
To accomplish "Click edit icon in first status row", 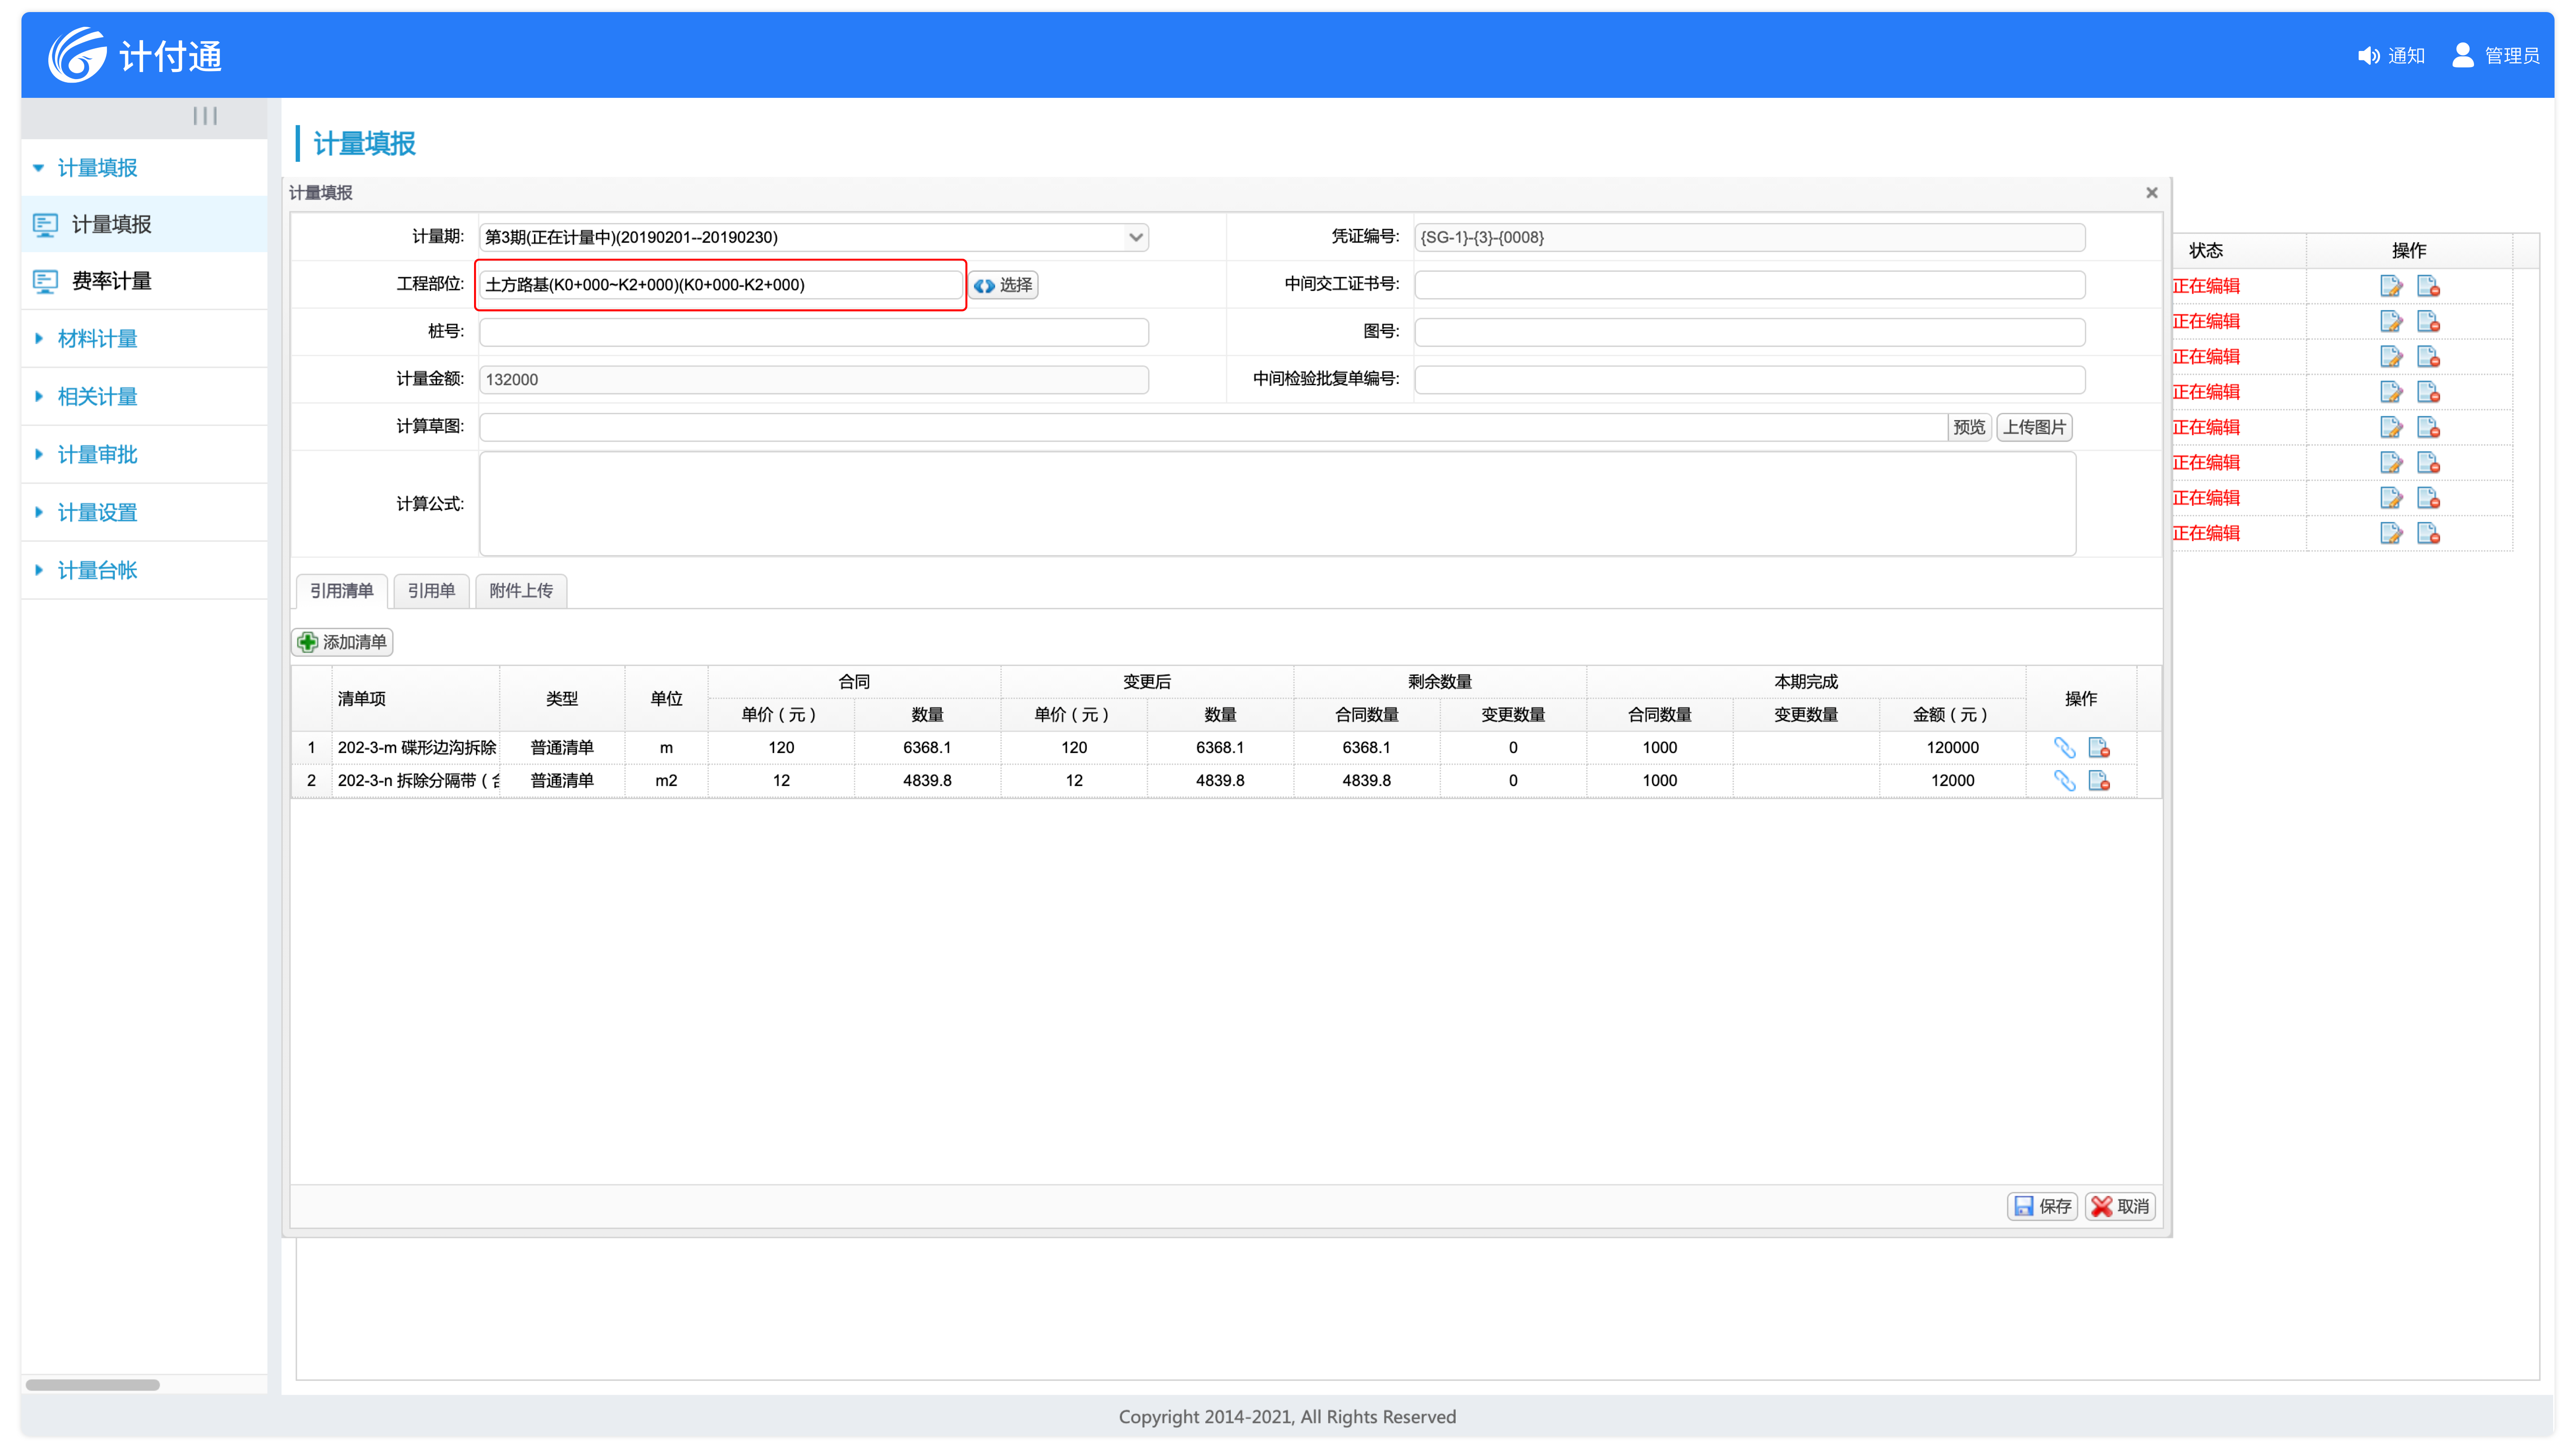I will click(x=2391, y=286).
